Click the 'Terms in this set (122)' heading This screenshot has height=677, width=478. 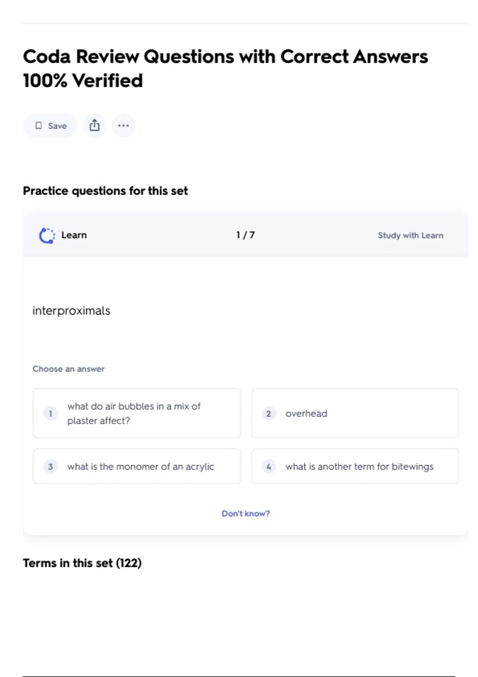(x=82, y=563)
